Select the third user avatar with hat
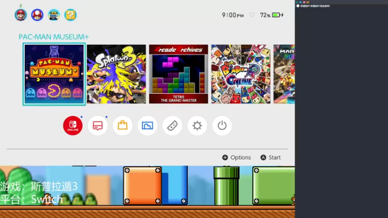Viewport: 388px width, 218px height. [x=54, y=15]
